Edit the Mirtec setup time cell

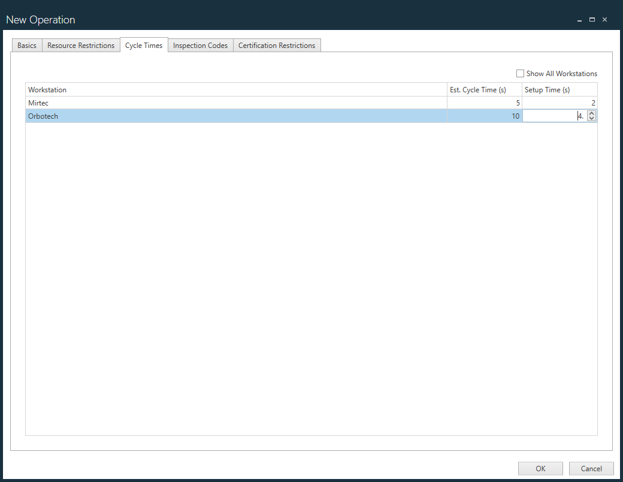click(560, 103)
